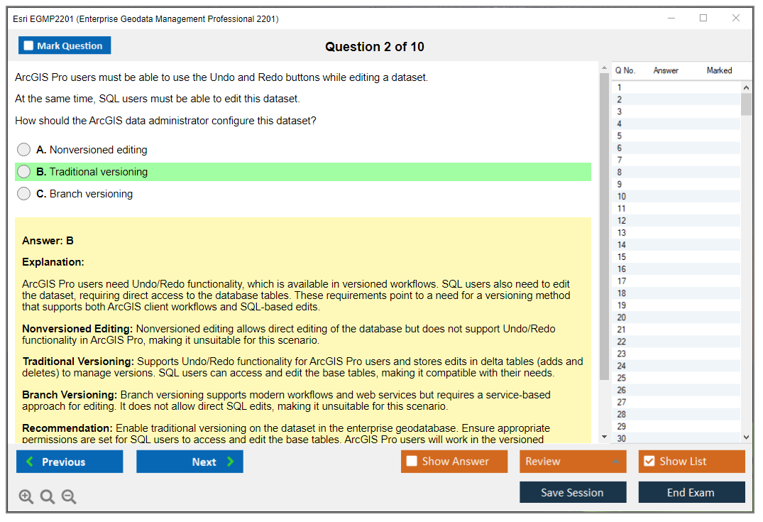Viewport: 763px width, 522px height.
Task: Click the Question 2 of 10 heading
Action: (374, 47)
